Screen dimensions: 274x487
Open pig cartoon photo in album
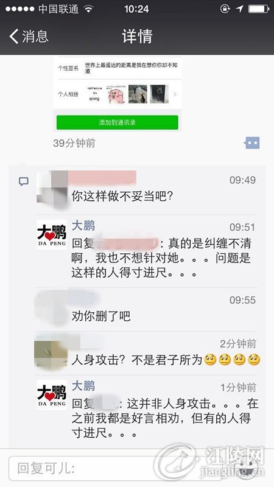(116, 94)
